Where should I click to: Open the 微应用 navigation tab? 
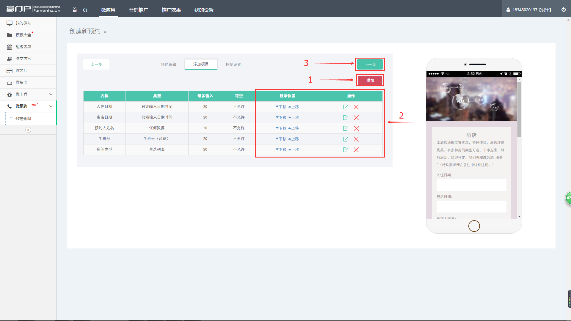coord(108,10)
